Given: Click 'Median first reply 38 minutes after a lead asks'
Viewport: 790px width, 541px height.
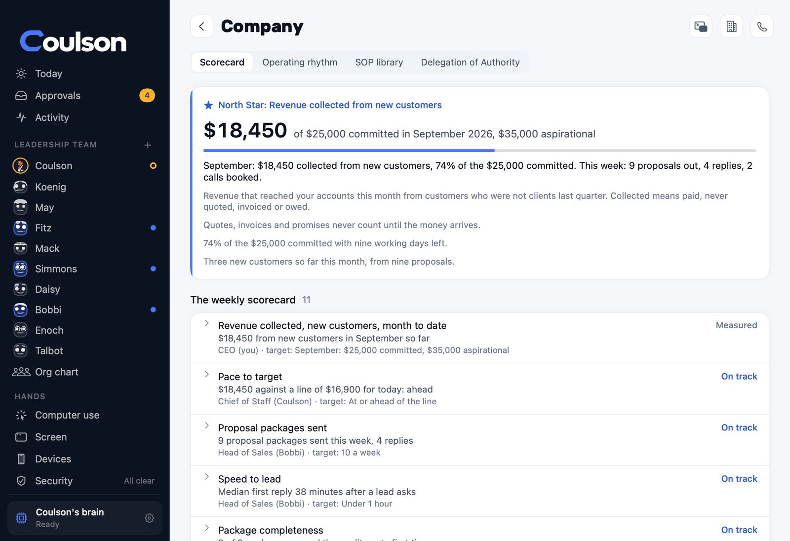Looking at the screenshot, I should [x=317, y=492].
